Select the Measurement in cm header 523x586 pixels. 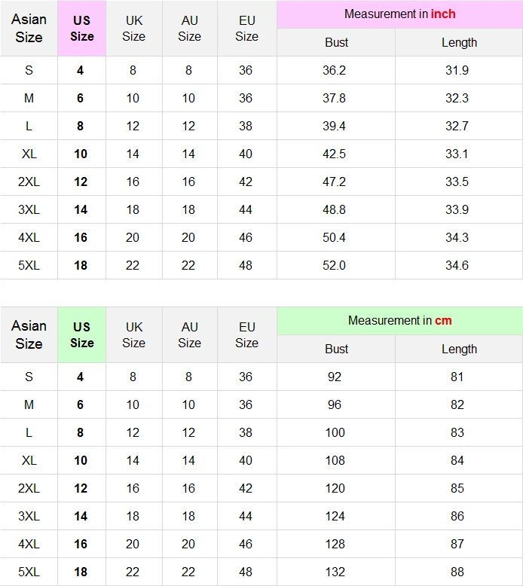click(399, 321)
